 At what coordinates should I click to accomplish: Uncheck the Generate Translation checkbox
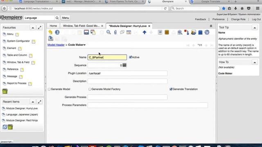[x=171, y=89]
